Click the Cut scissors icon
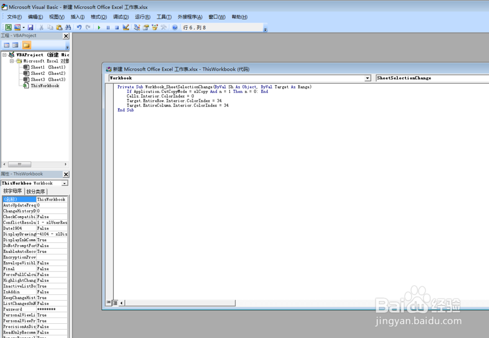Image resolution: width=489 pixels, height=338 pixels. point(41,27)
